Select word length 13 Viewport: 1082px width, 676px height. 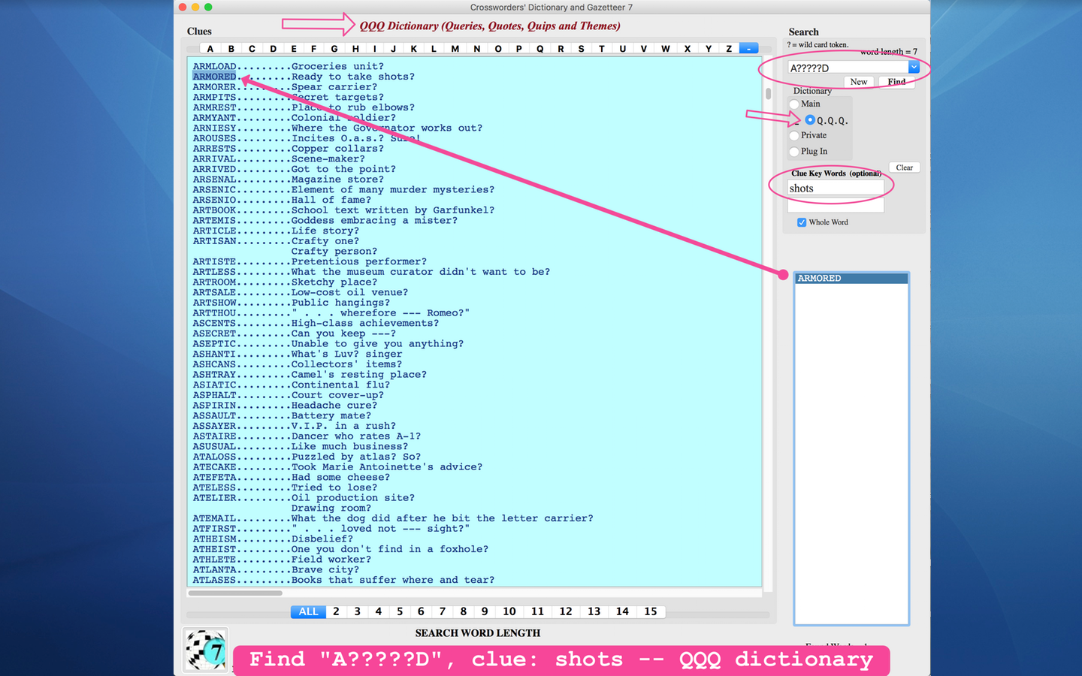(594, 612)
